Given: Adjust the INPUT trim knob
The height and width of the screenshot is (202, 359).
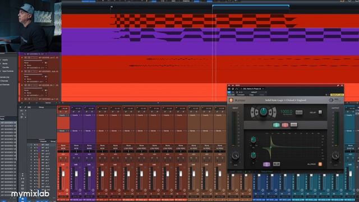Looking at the screenshot, I should coord(236,156).
